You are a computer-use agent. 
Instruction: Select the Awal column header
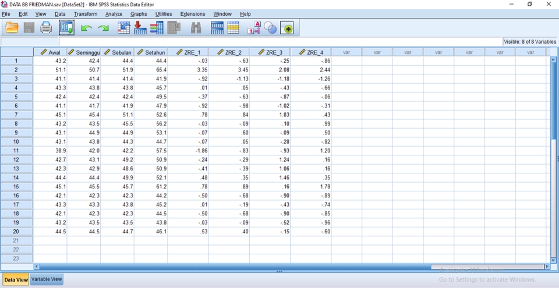[x=50, y=52]
